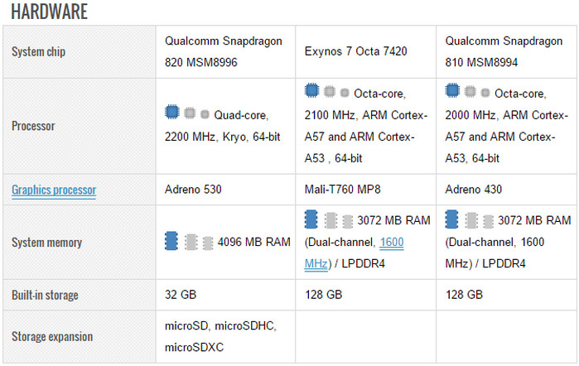Click the blue chip icon in Exynos processor cell
Screen dimensions: 579x366
312,90
